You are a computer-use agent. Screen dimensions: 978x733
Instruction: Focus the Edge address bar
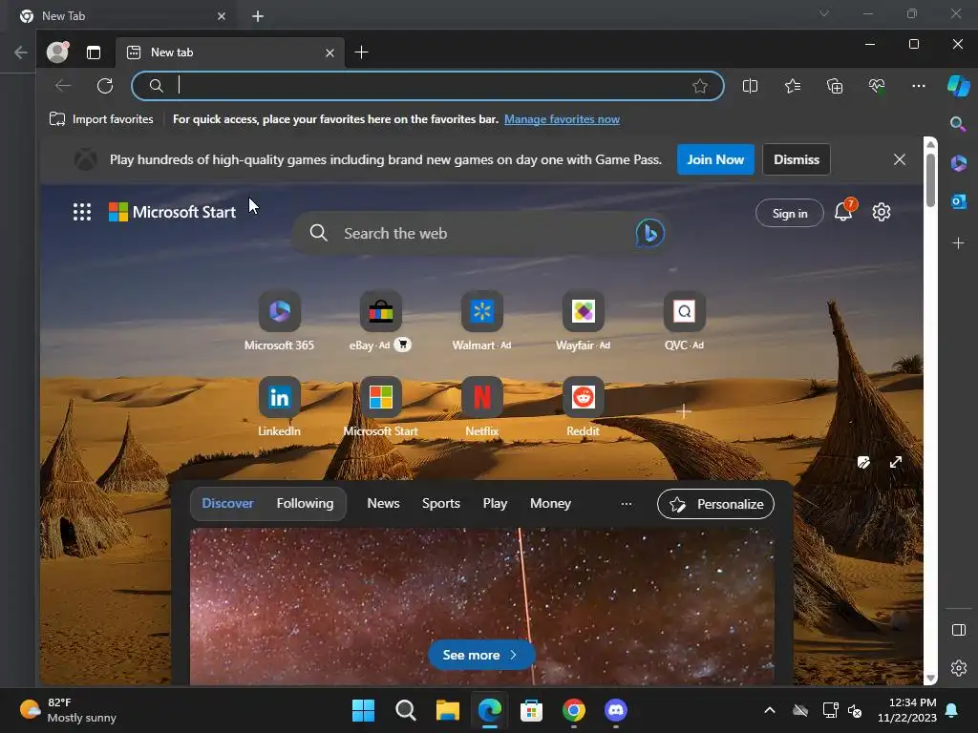click(427, 85)
